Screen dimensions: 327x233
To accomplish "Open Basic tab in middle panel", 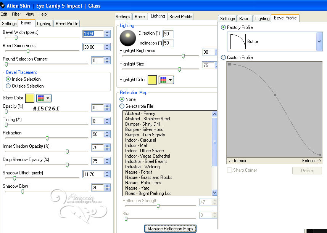I will coord(140,17).
